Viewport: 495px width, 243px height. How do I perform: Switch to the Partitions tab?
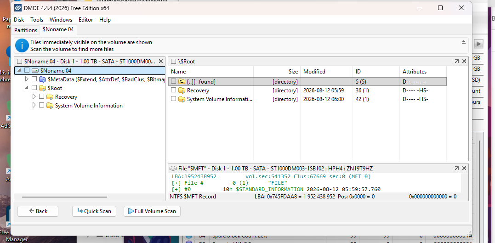26,30
